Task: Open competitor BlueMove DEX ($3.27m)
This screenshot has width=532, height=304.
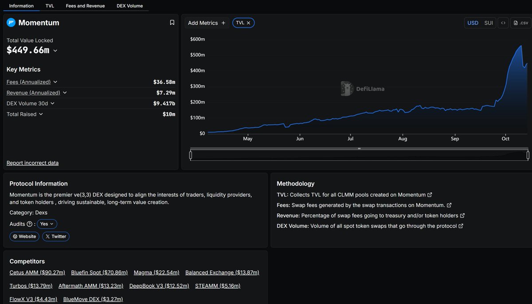Action: click(93, 299)
